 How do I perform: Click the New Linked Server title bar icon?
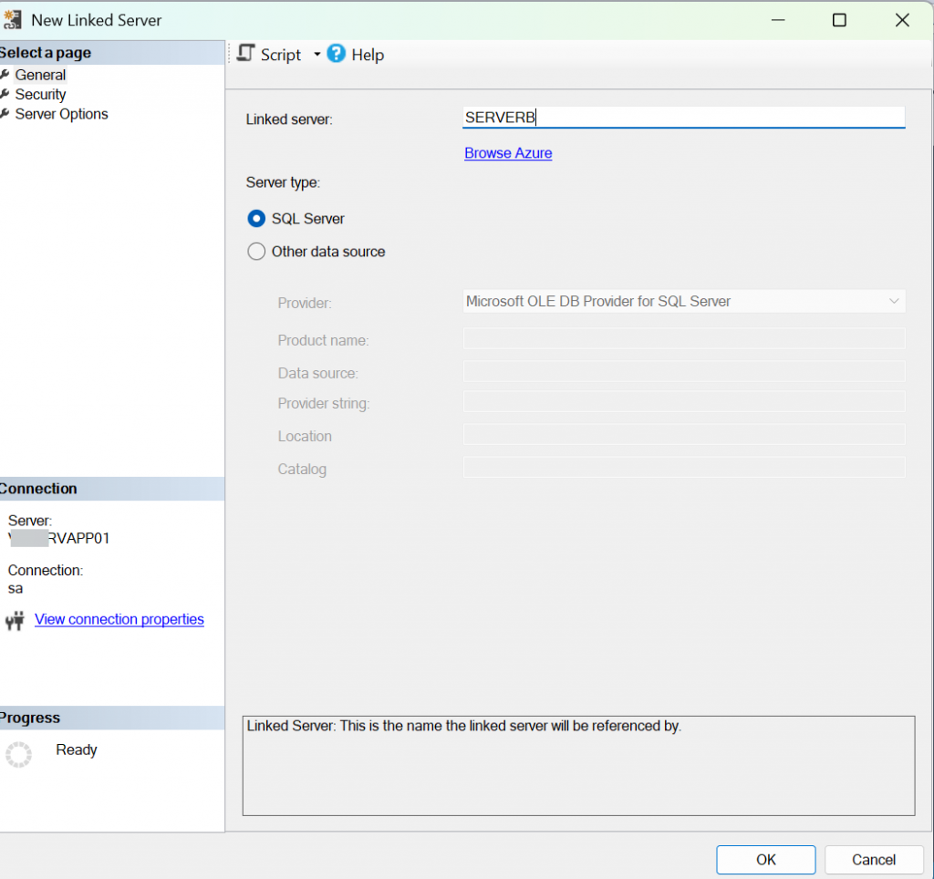(x=13, y=20)
